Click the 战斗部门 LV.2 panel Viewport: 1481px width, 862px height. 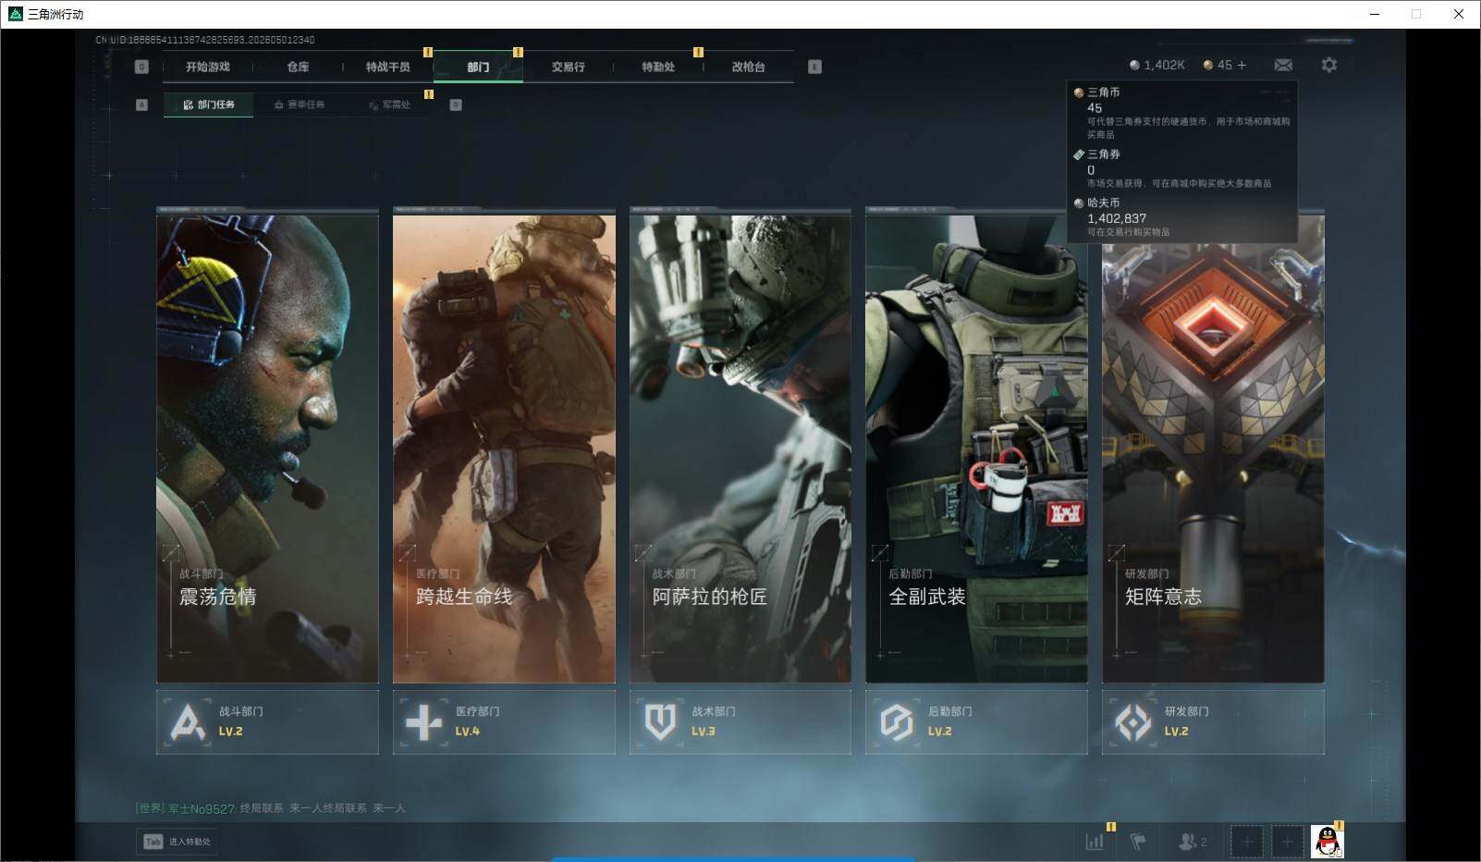click(267, 721)
